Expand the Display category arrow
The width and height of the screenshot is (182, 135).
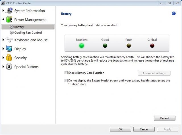(x=3, y=49)
